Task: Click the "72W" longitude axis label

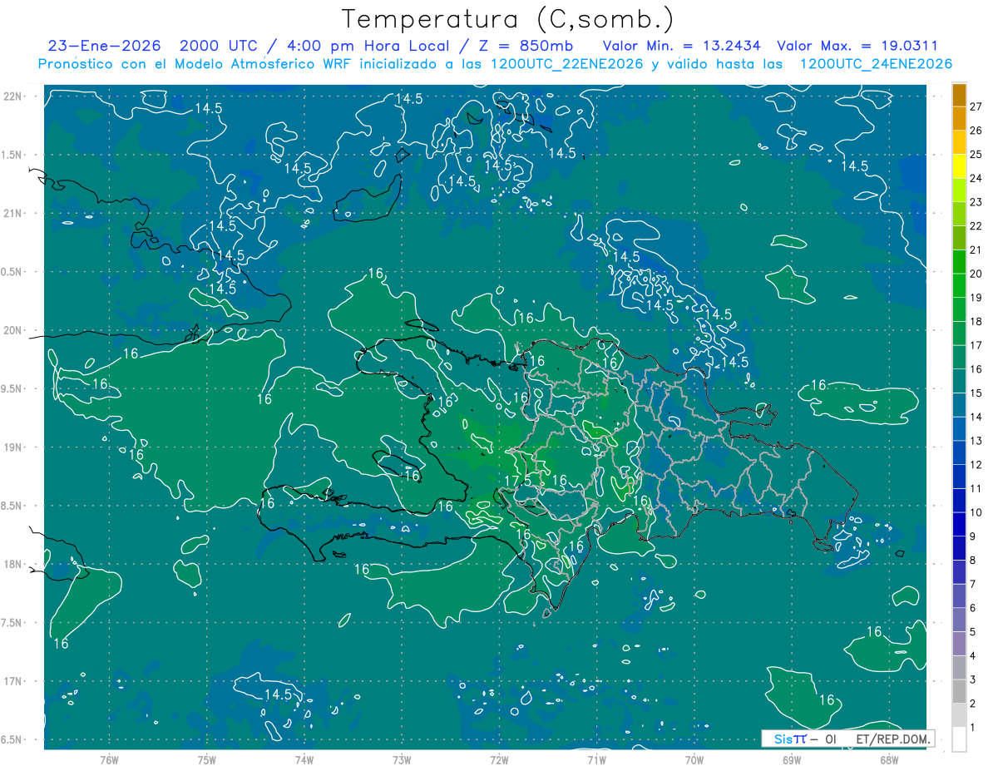Action: pyautogui.click(x=499, y=760)
